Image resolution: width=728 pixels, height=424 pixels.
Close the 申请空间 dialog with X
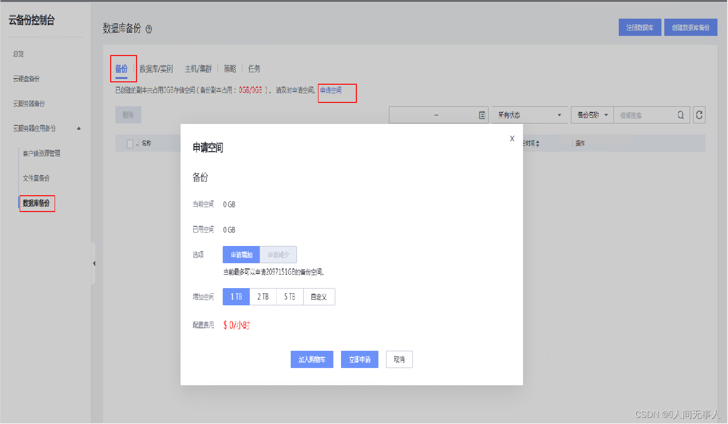(512, 138)
